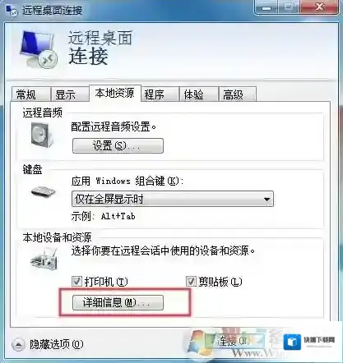This screenshot has height=363, width=343.
Task: Click the keyboard icon
Action: pyautogui.click(x=43, y=191)
